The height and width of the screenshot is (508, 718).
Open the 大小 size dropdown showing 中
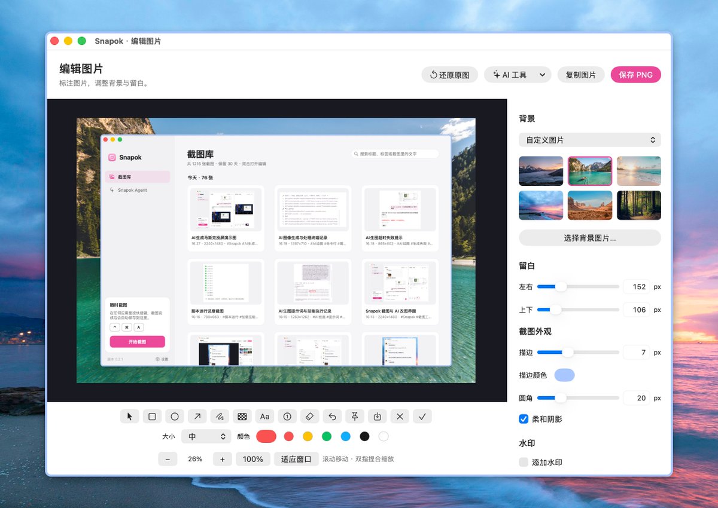coord(206,436)
